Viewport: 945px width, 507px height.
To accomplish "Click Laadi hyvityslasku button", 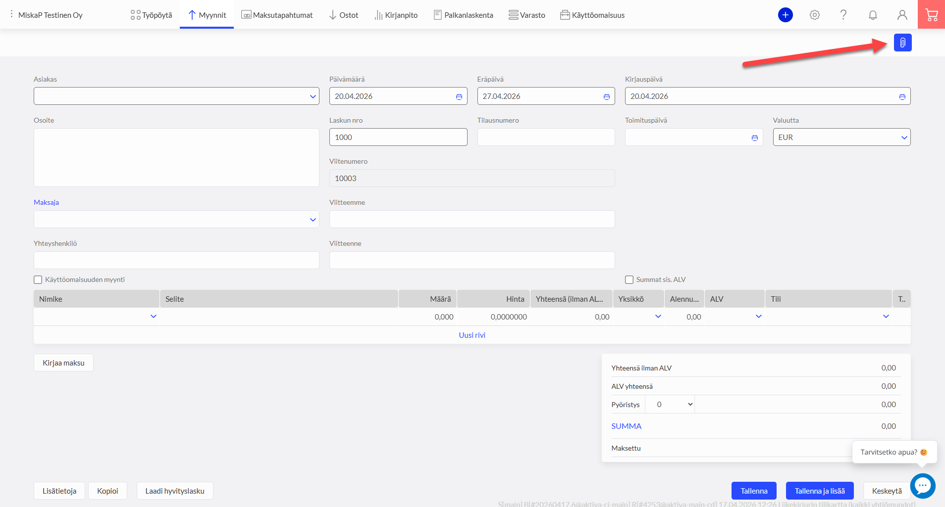I will [x=175, y=491].
